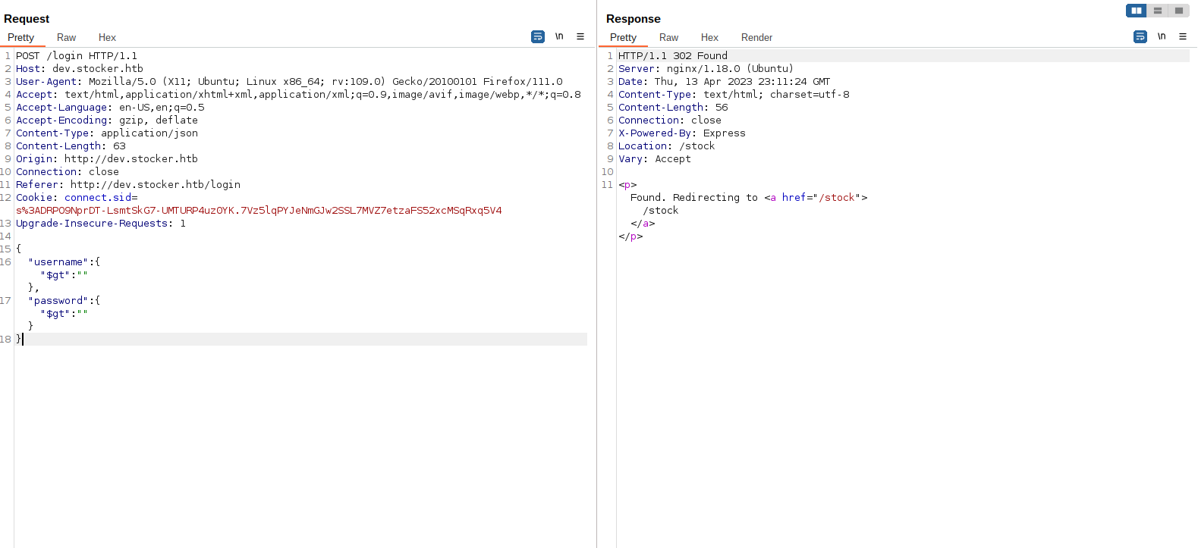Viewport: 1198px width, 548px height.
Task: Click the 'Vary: Accept' header
Action: 655,158
